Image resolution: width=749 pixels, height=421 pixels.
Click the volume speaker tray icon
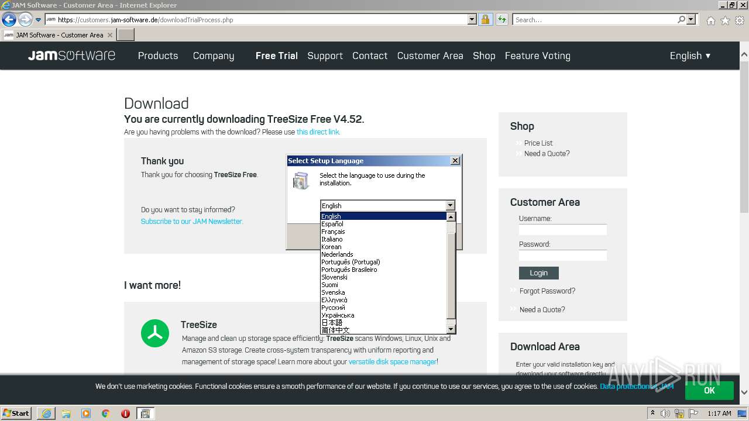[x=665, y=413]
